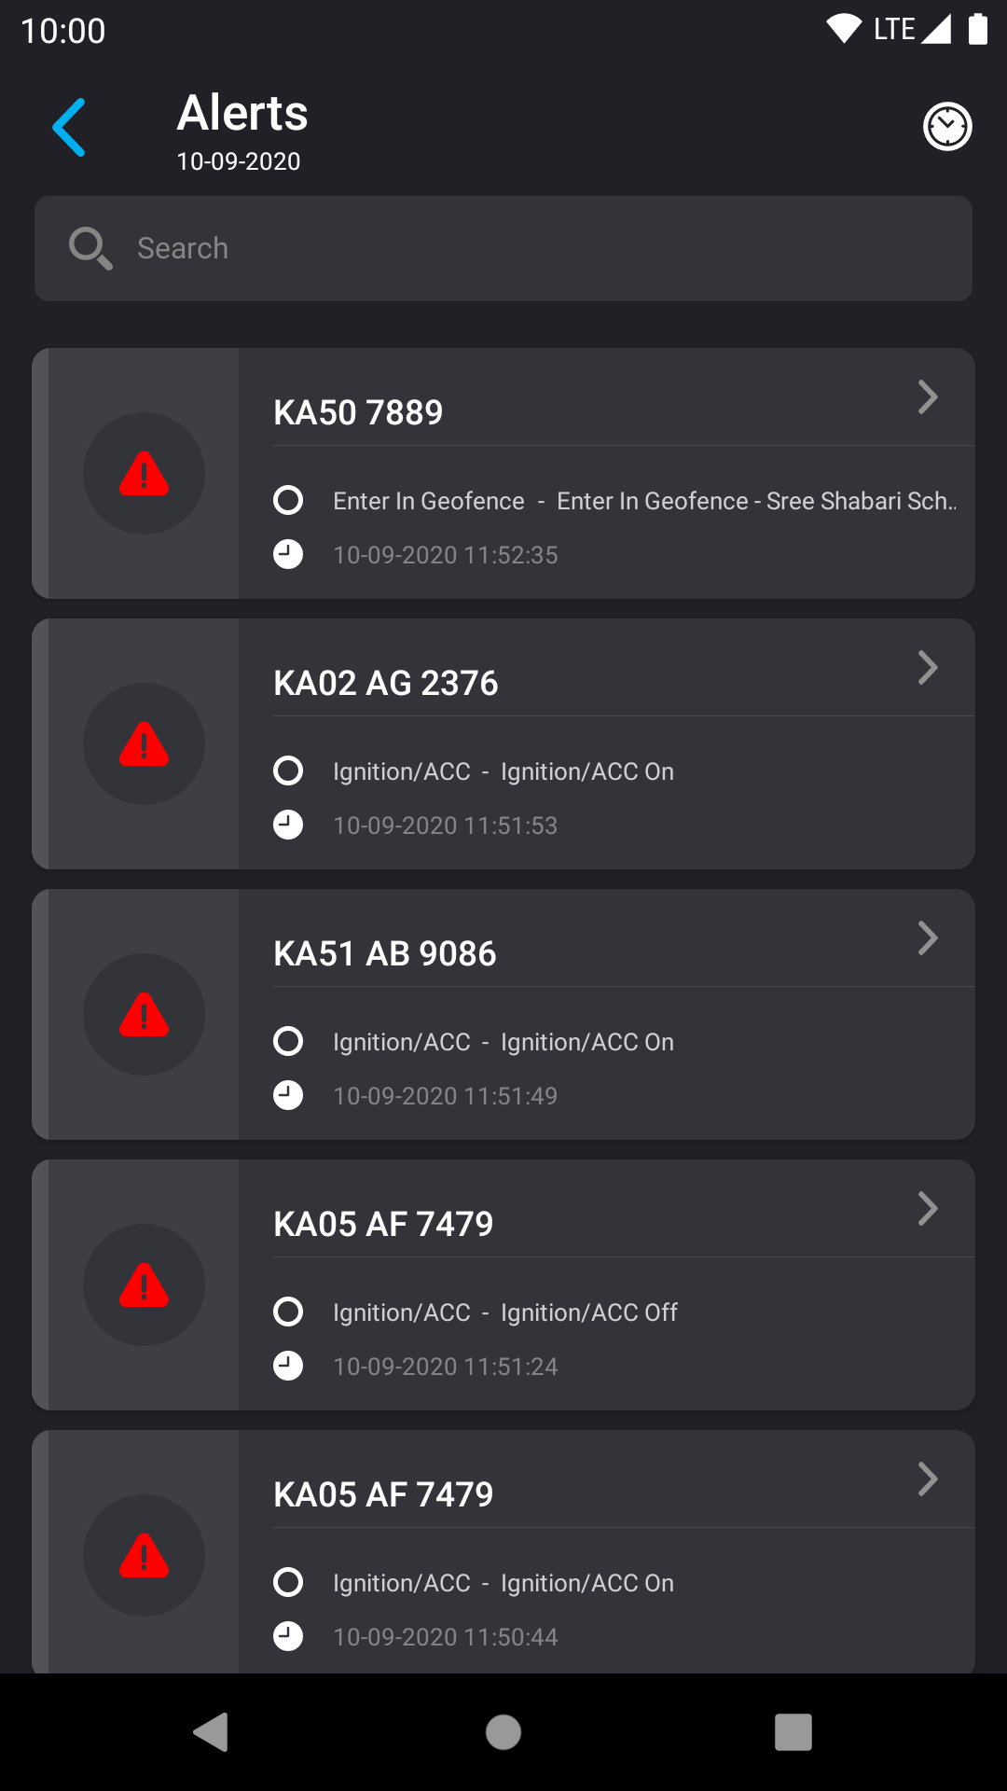This screenshot has width=1007, height=1791.
Task: Expand details for the KA50 7889 alert
Action: pyautogui.click(x=928, y=396)
